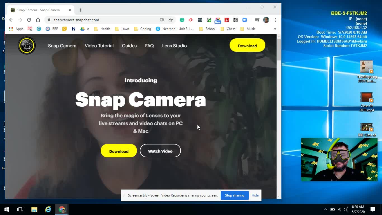Viewport: 382px width, 215px height.
Task: Open the FAQ nav item
Action: (149, 46)
